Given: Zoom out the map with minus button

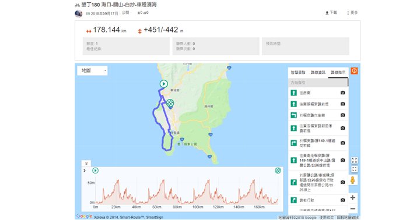Looking at the screenshot, I should tap(353, 209).
